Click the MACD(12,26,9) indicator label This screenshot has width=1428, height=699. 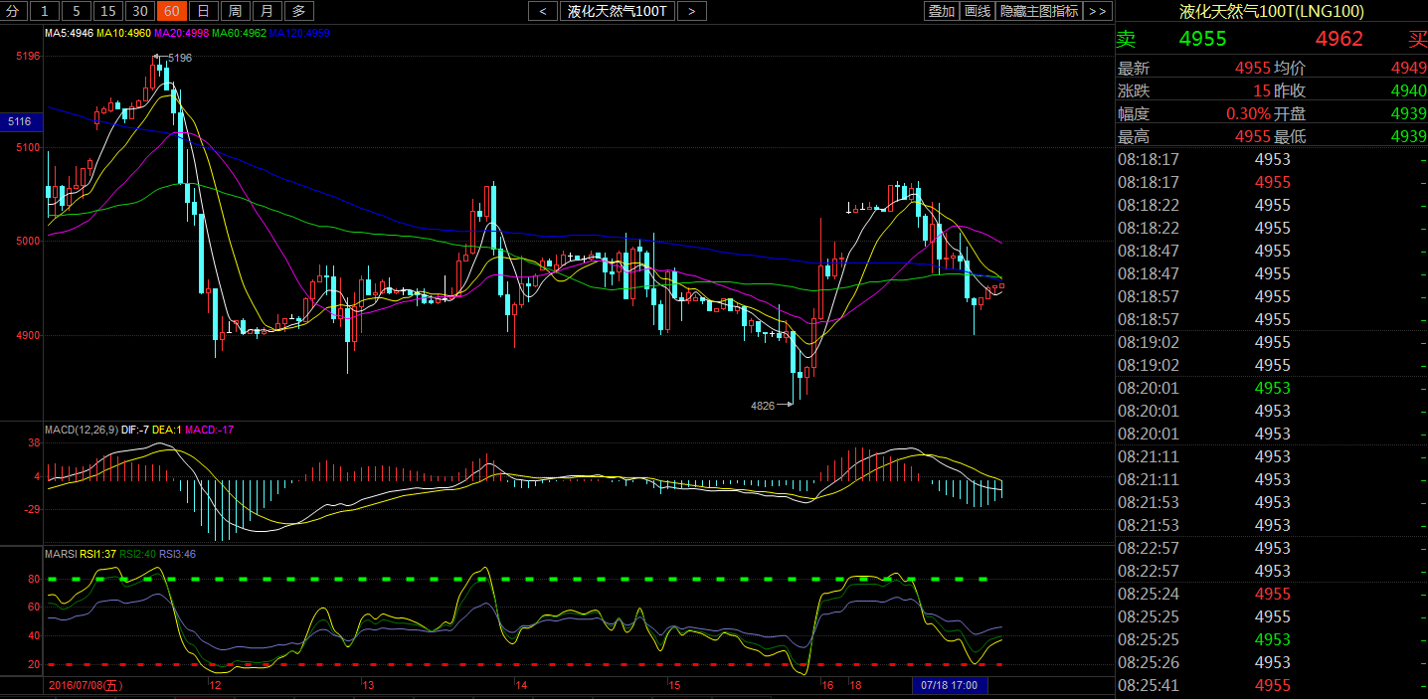pos(80,430)
